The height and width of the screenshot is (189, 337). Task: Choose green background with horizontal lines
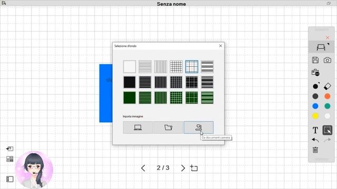coord(145,98)
